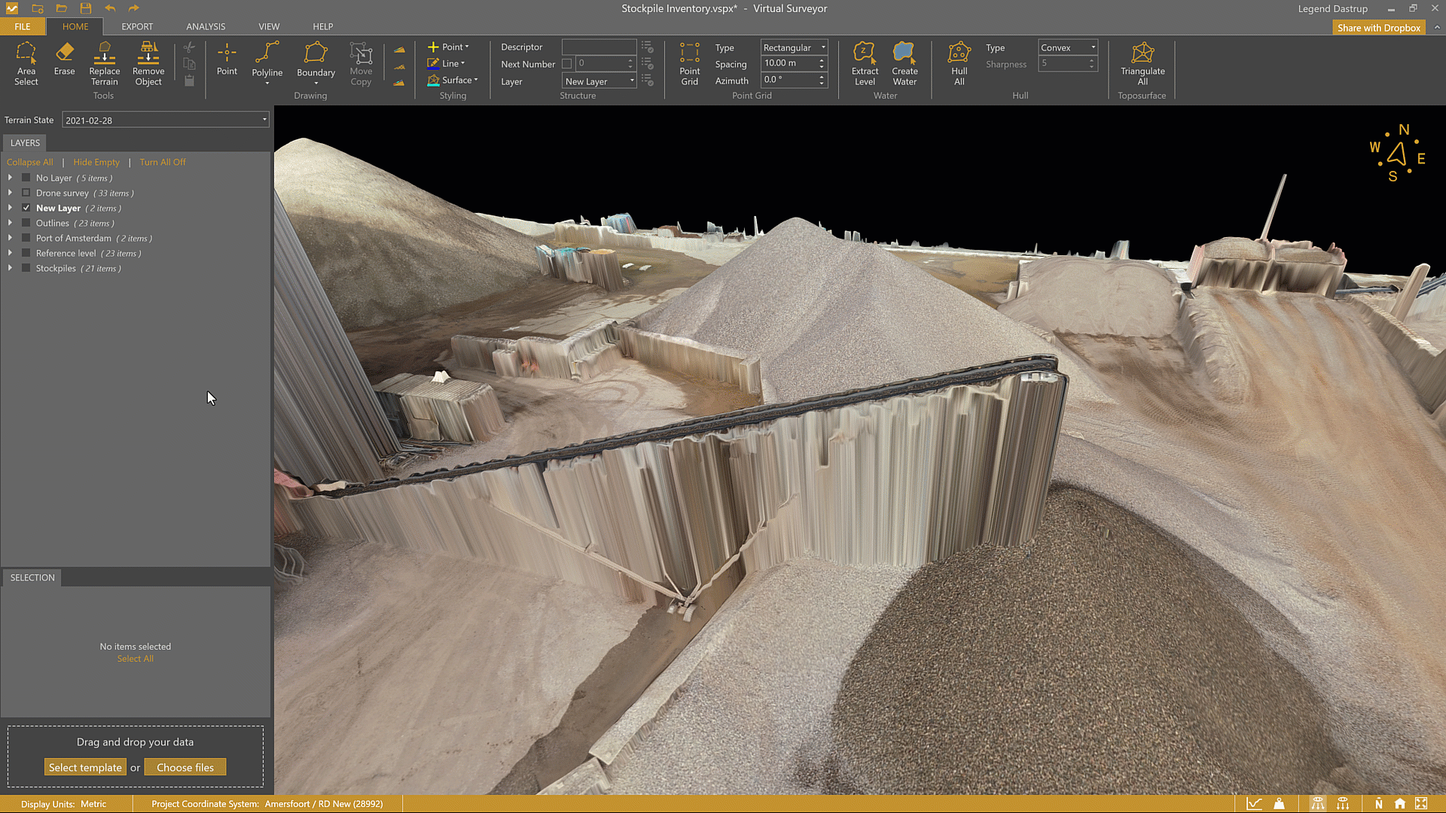Click the Descriptor input field

[599, 47]
